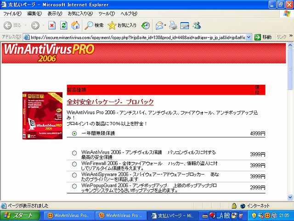Click the Back arrow button
Image resolution: width=294 pixels, height=221 pixels.
pyautogui.click(x=8, y=25)
